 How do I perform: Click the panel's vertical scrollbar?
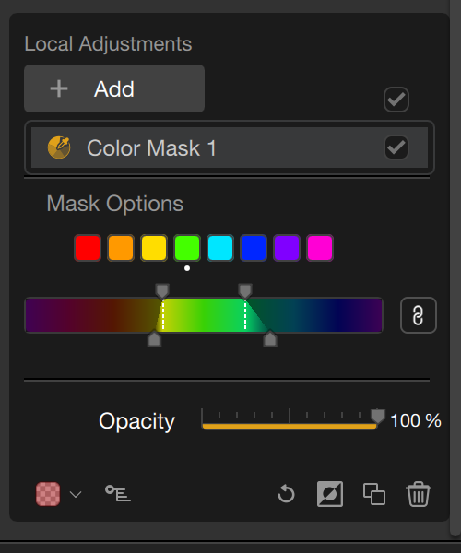tap(455, 268)
